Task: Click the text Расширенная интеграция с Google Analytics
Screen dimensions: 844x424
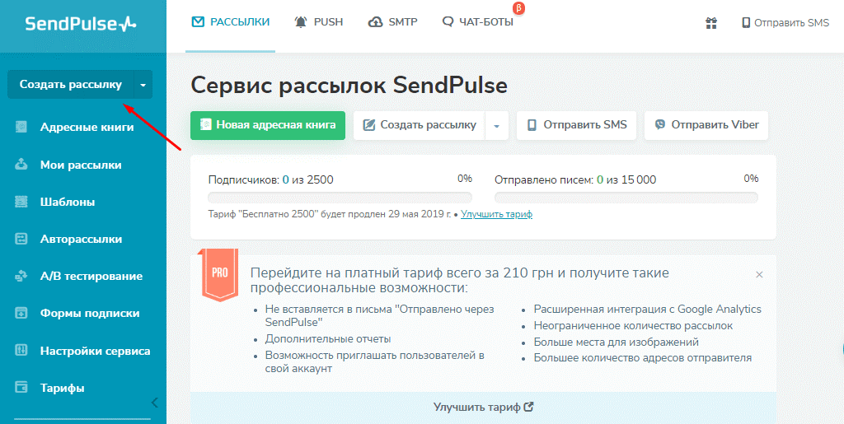Action: [648, 310]
